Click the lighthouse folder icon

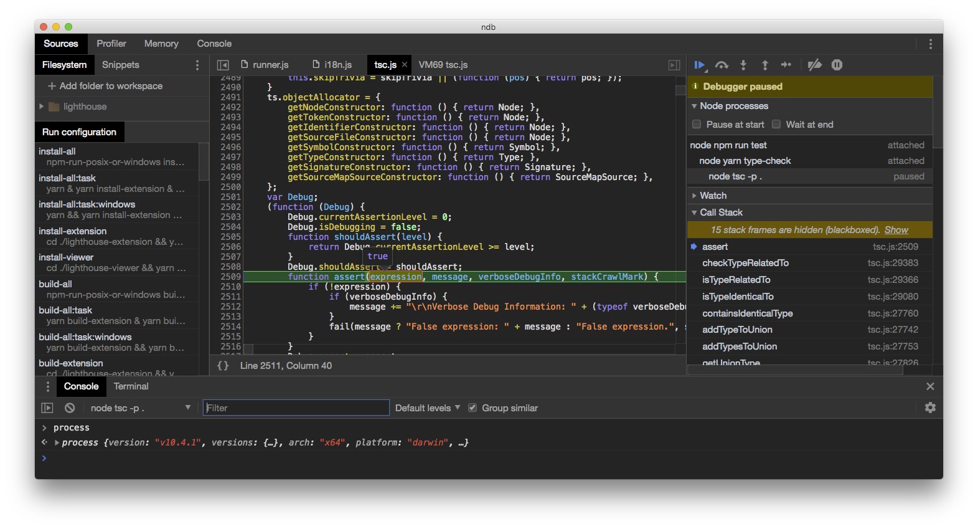pyautogui.click(x=54, y=107)
